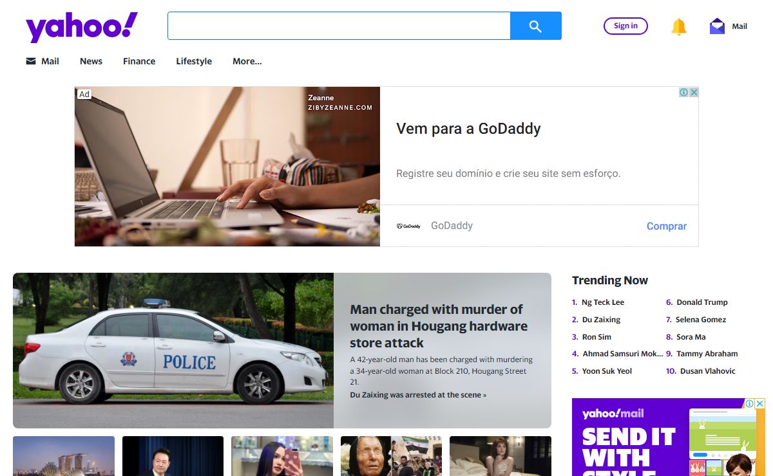The height and width of the screenshot is (476, 773).
Task: Click the Yahoo logo
Action: point(82,27)
